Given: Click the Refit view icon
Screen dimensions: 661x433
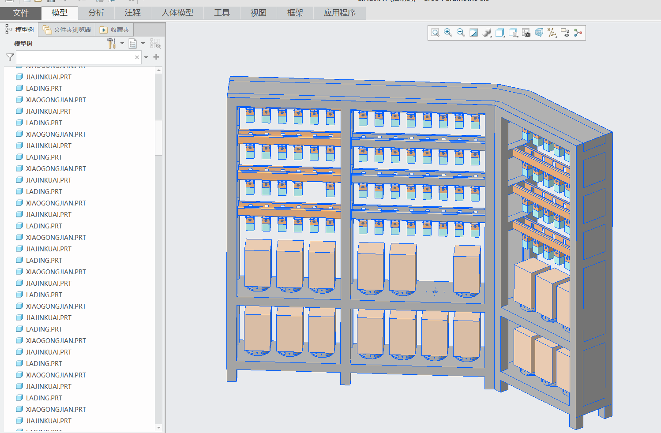Looking at the screenshot, I should (x=435, y=33).
